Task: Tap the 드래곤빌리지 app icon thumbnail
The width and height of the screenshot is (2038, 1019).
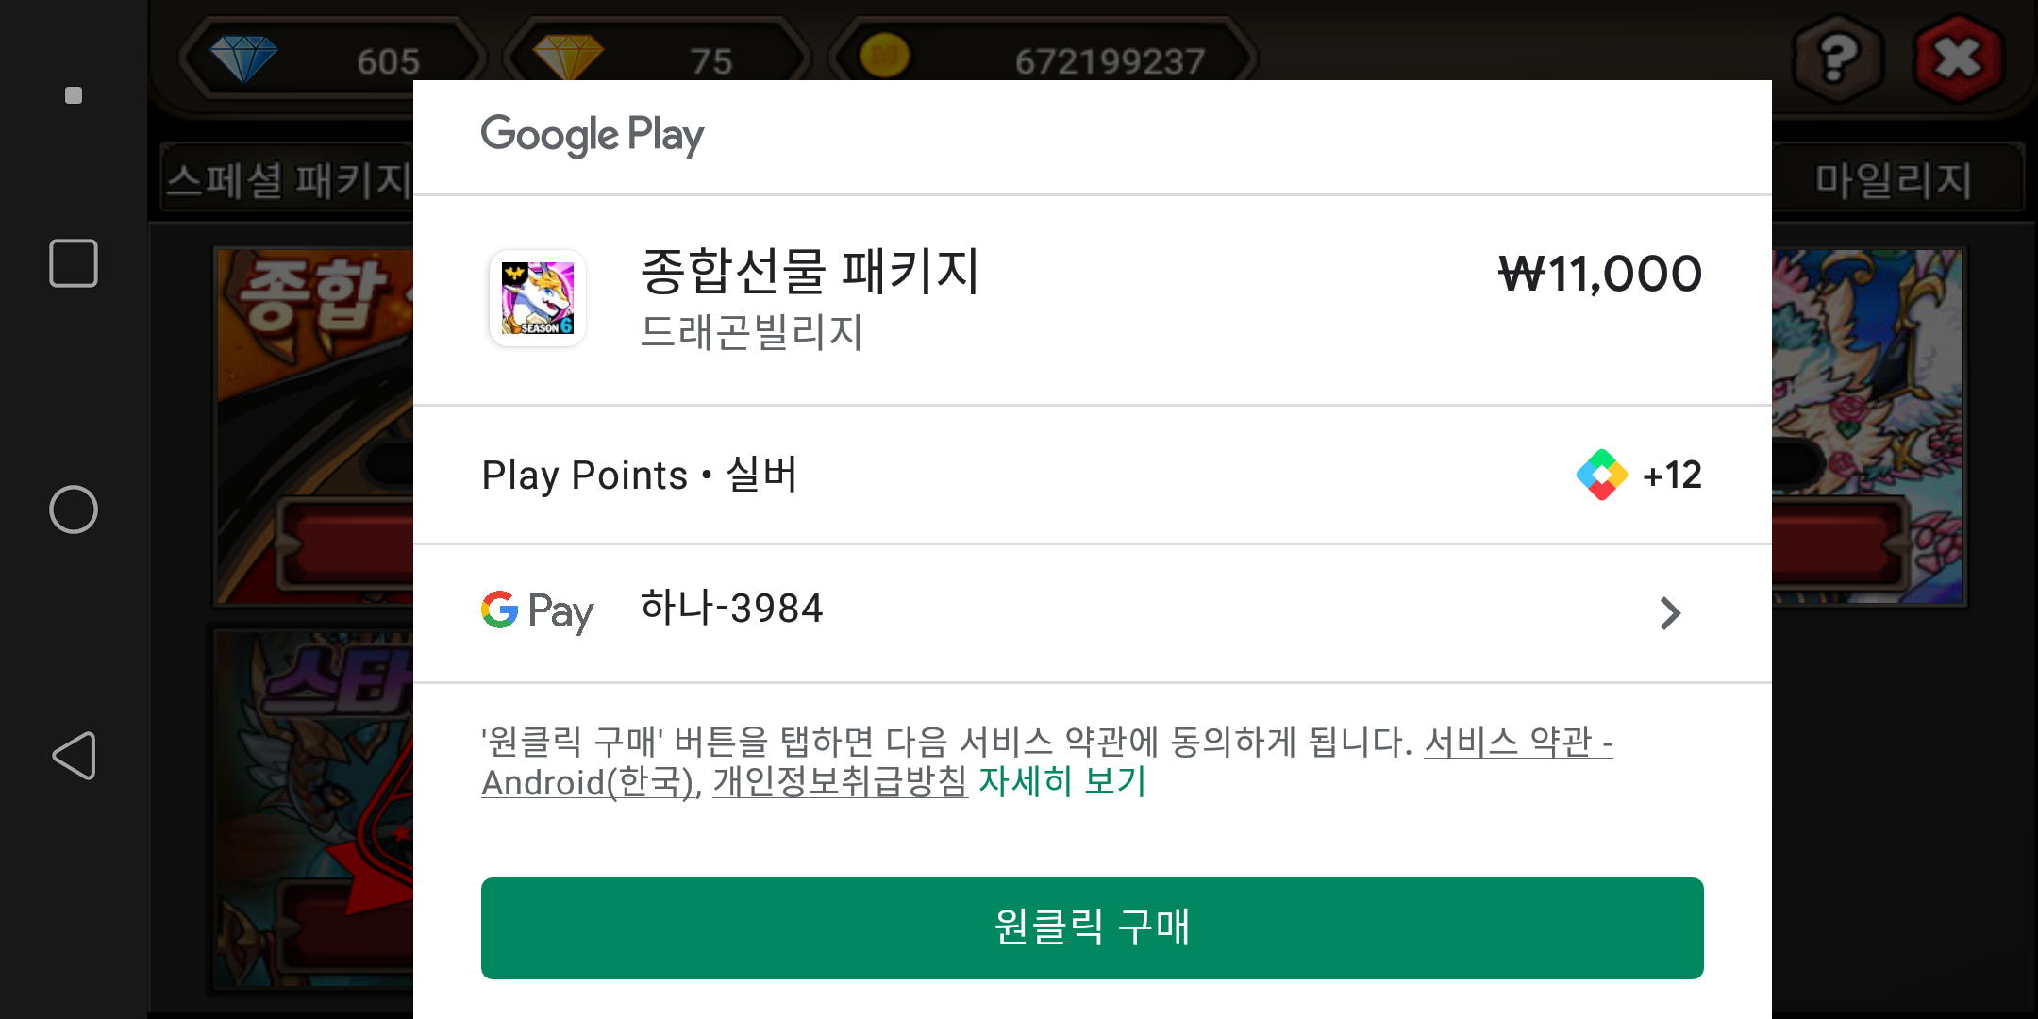Action: click(538, 298)
